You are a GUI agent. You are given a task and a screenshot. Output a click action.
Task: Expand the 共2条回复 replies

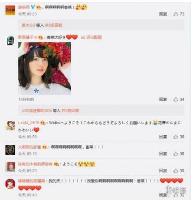click(x=70, y=110)
